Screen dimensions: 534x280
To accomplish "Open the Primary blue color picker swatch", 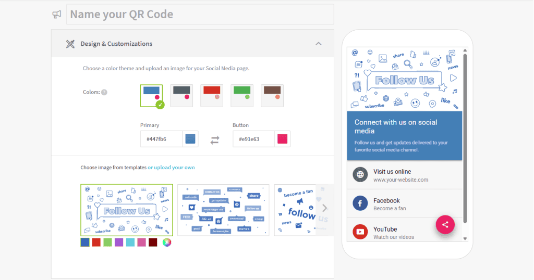I will (190, 139).
